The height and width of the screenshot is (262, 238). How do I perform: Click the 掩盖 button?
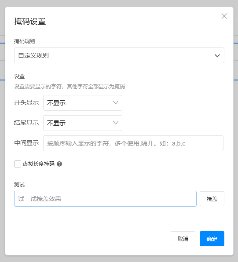tap(212, 199)
